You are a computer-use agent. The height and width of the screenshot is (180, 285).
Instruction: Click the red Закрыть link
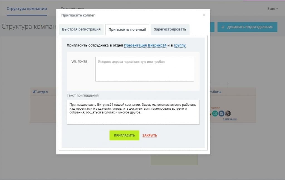(149, 135)
